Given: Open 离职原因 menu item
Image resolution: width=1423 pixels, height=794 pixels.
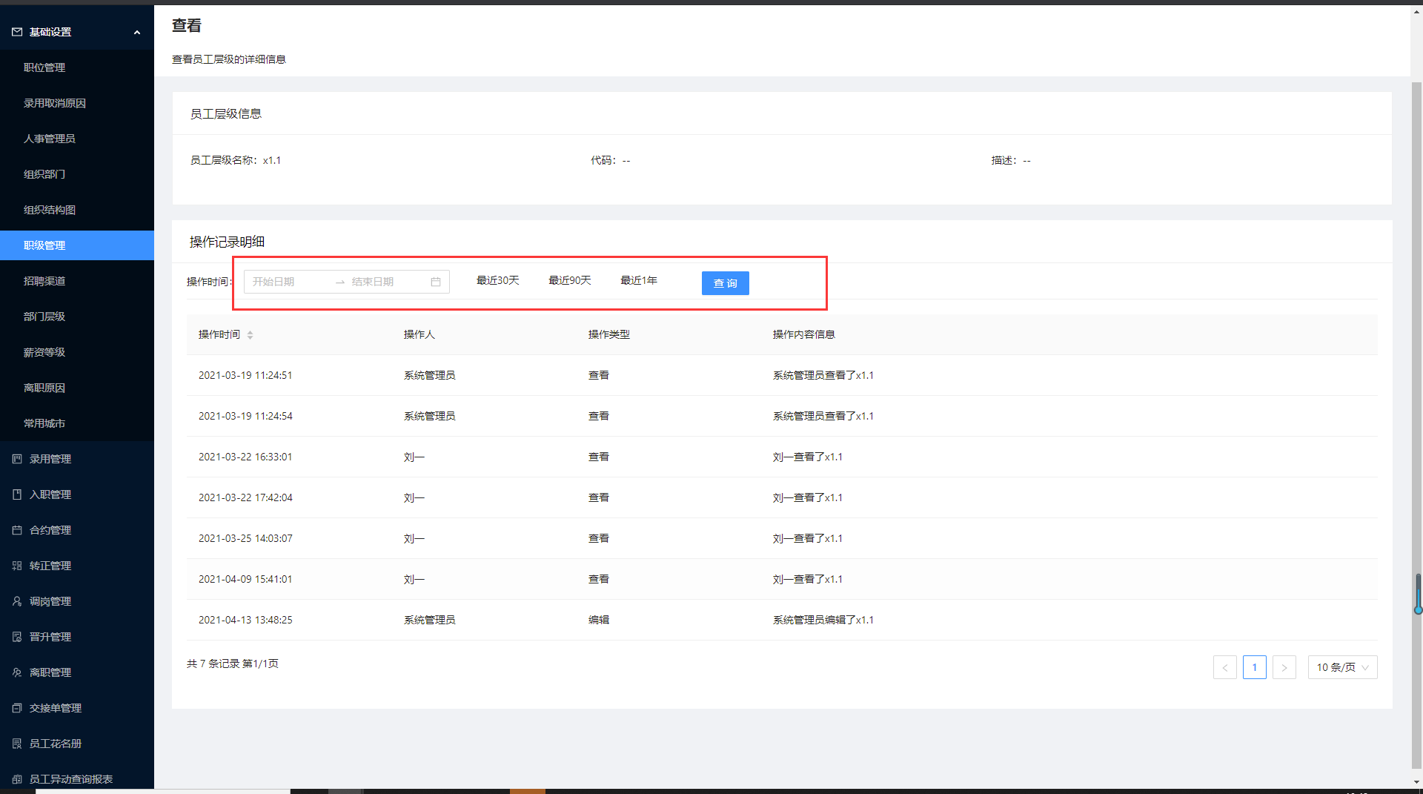Looking at the screenshot, I should 44,388.
